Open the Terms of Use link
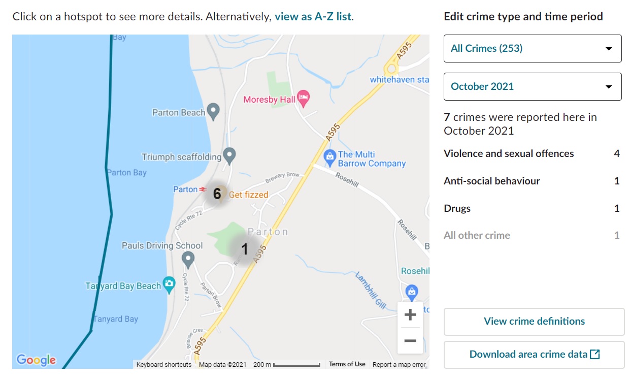The image size is (629, 379). pyautogui.click(x=347, y=364)
